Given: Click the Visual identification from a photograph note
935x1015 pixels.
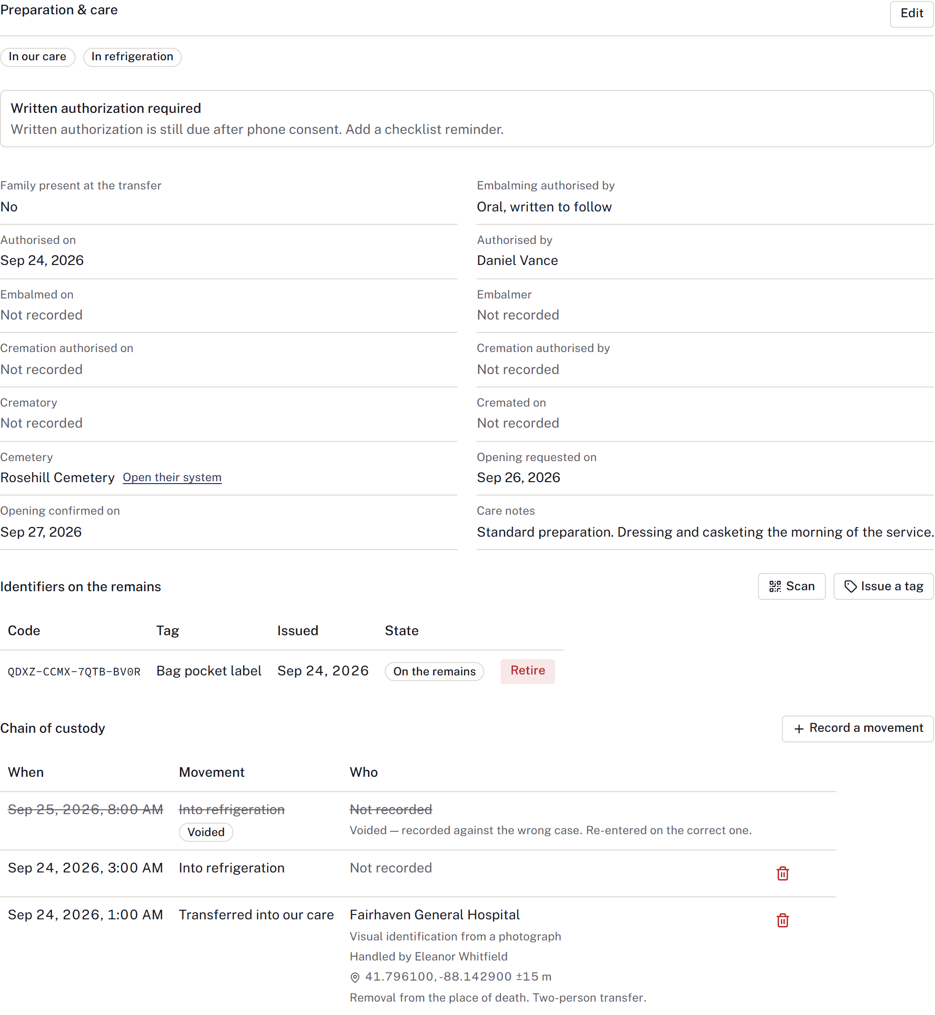Looking at the screenshot, I should [x=456, y=936].
